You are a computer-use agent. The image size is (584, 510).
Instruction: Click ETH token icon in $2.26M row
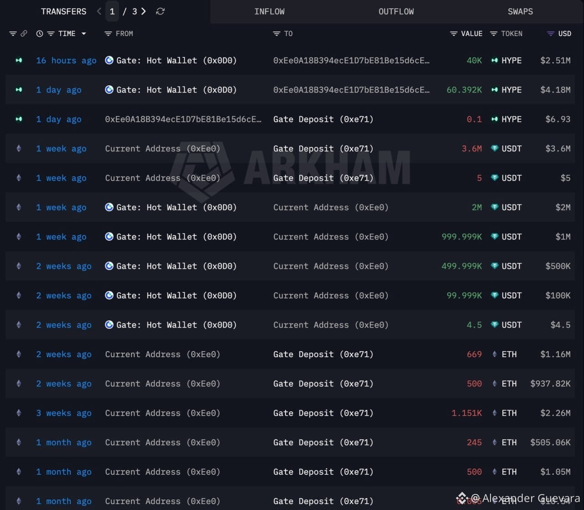coord(495,413)
